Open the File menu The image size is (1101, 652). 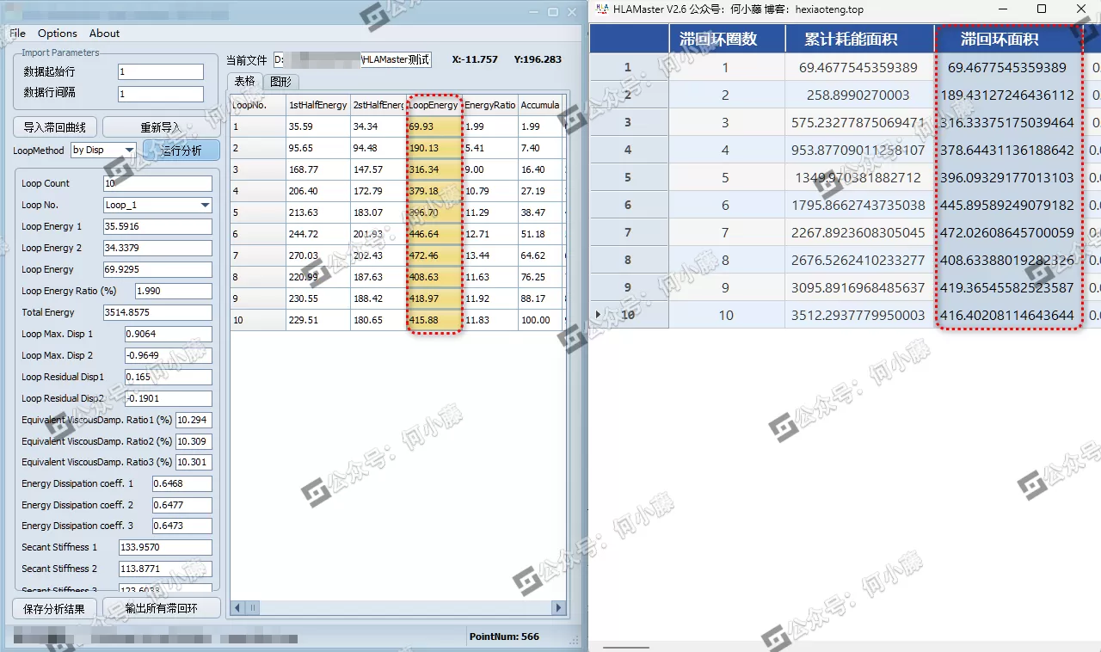click(17, 34)
